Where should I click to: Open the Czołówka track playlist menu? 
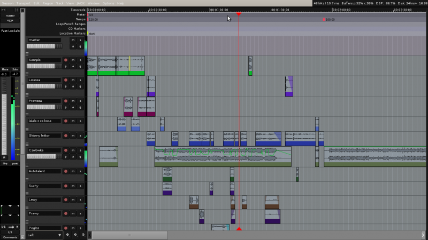(66, 157)
